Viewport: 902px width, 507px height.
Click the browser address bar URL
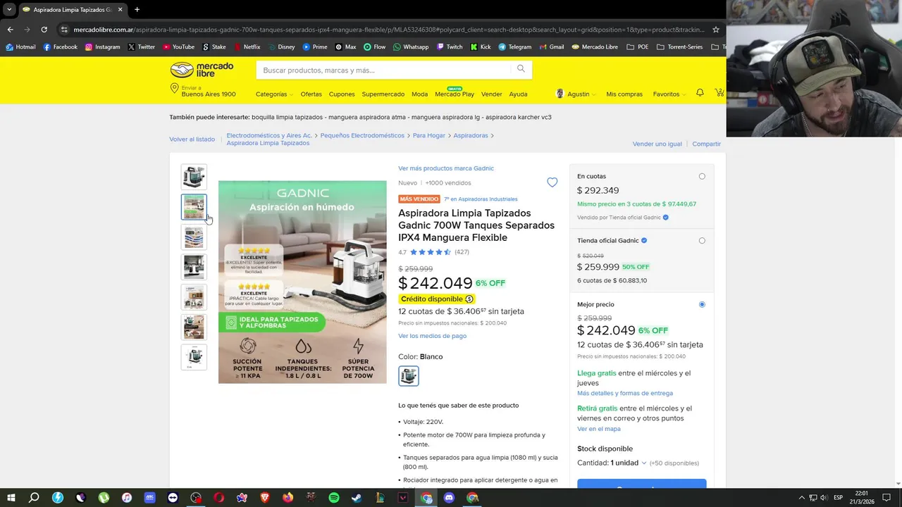(388, 30)
